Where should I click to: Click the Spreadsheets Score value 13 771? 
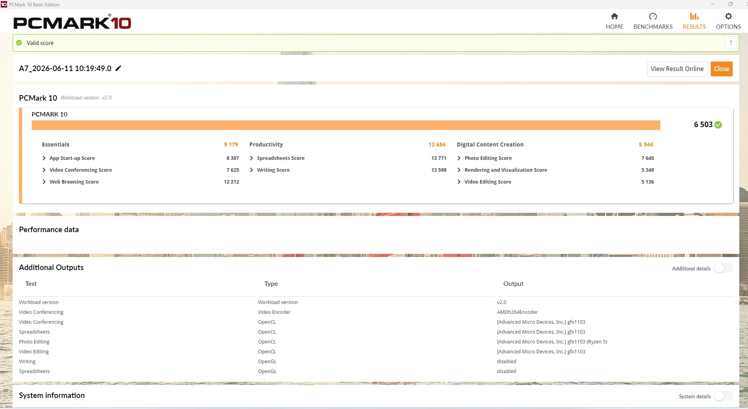click(439, 158)
